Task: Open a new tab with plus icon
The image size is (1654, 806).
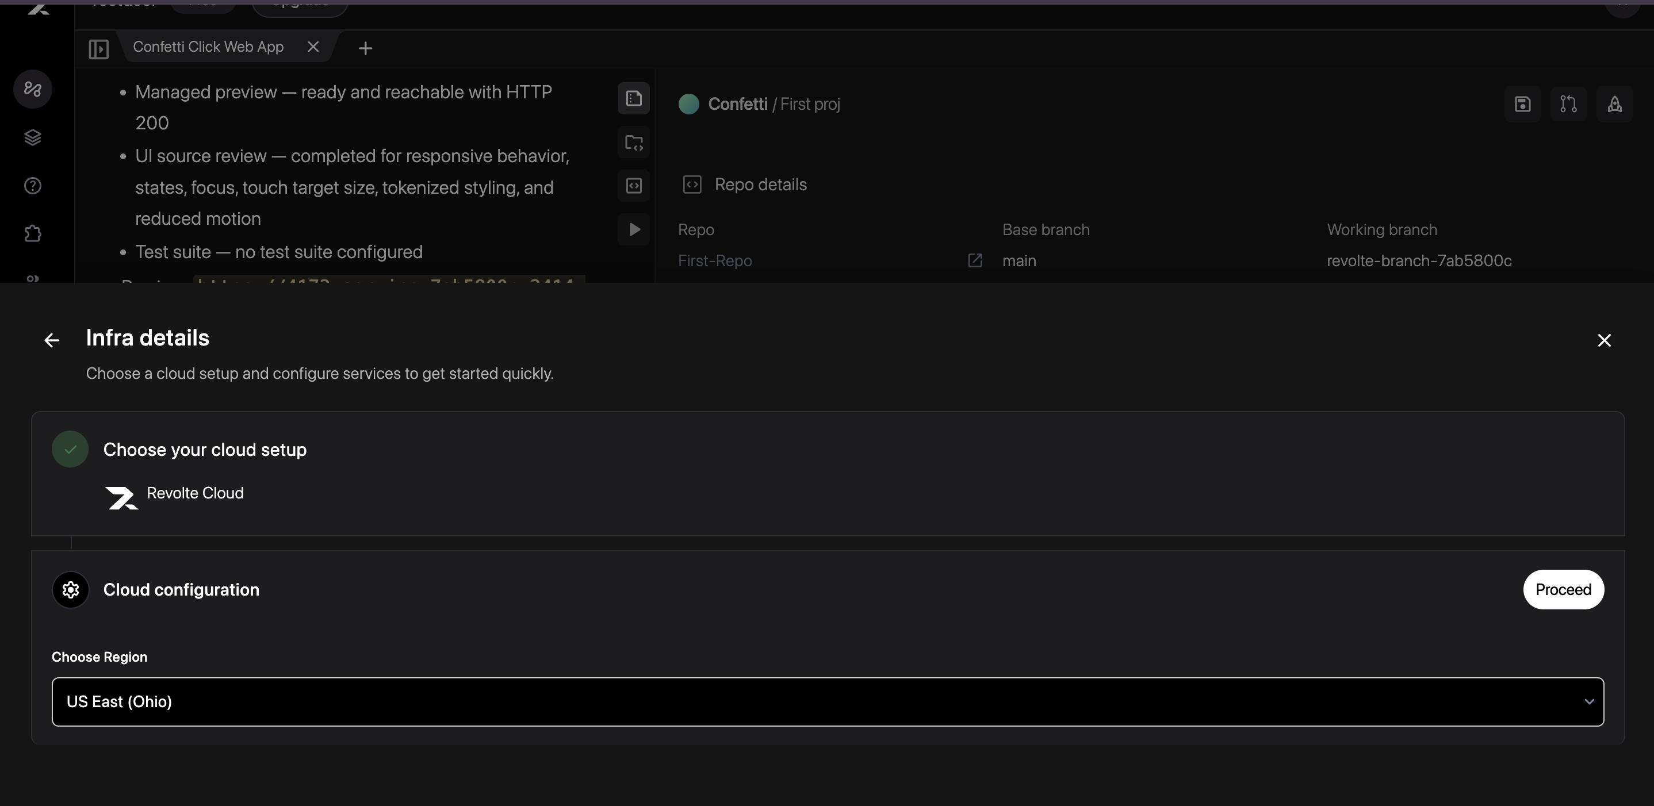Action: [x=365, y=48]
